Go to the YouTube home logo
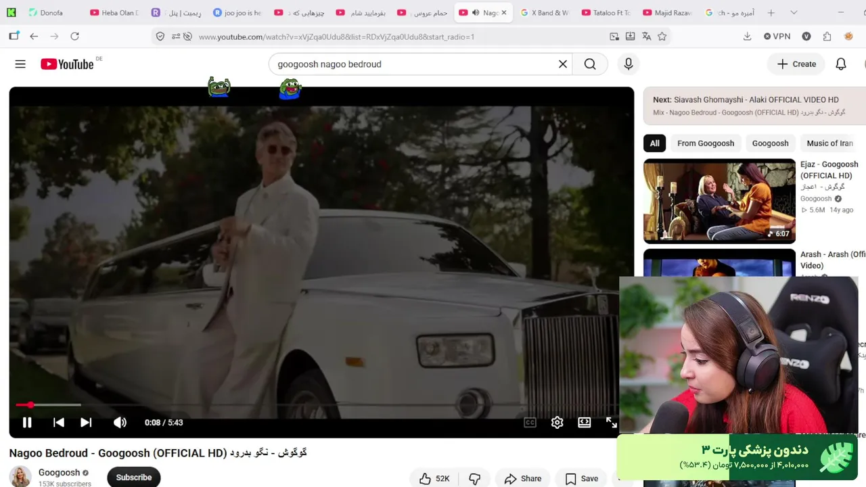 pos(67,64)
